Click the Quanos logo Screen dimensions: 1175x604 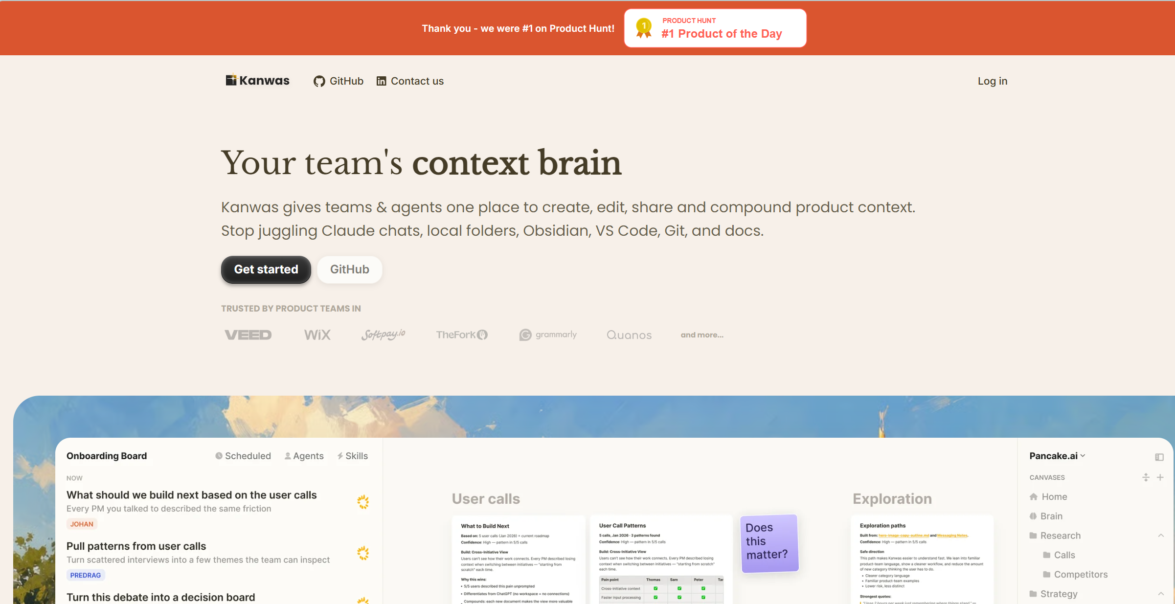[629, 335]
